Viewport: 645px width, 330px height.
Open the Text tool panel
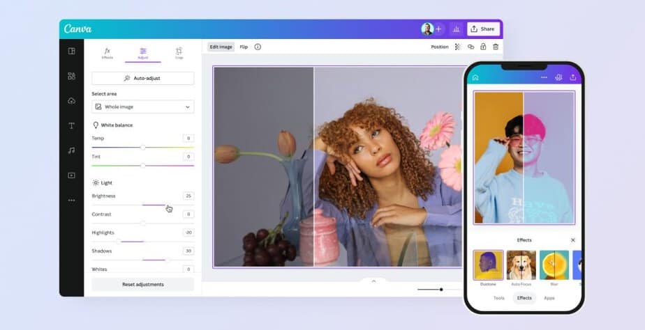(72, 125)
